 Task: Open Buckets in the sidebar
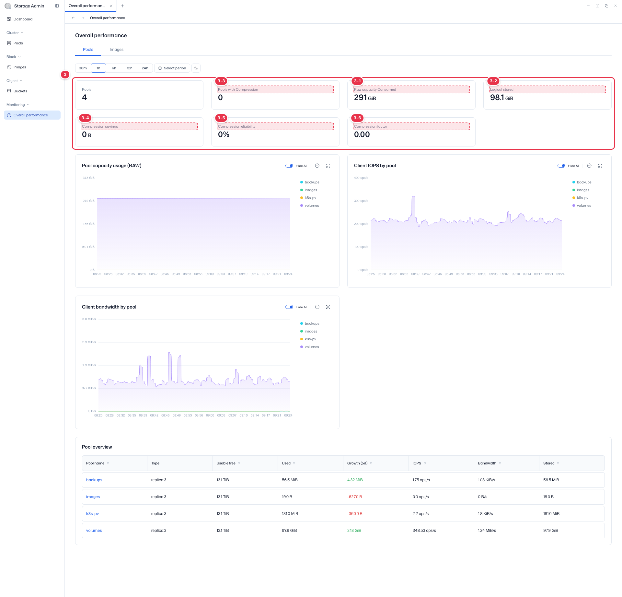[x=32, y=91]
